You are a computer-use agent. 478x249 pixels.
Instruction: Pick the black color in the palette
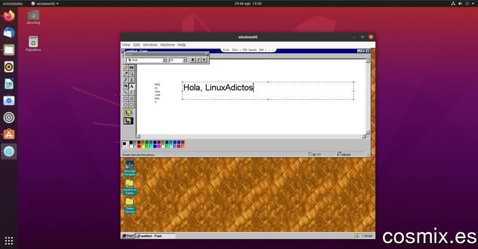(131, 142)
